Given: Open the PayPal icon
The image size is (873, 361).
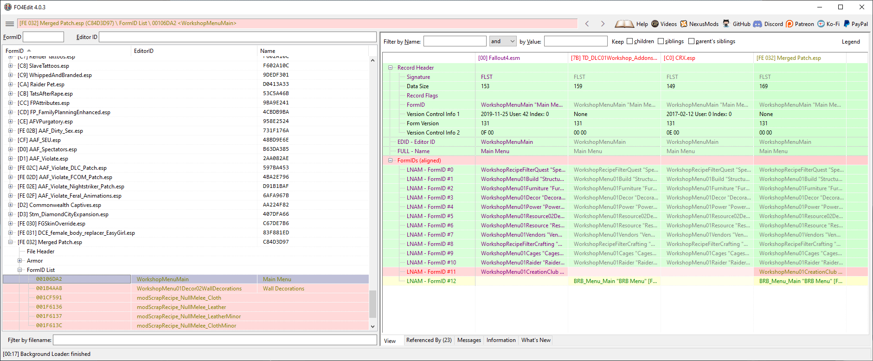Looking at the screenshot, I should (847, 24).
